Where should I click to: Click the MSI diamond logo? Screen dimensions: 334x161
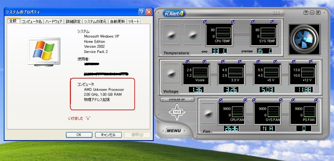pyautogui.click(x=176, y=112)
